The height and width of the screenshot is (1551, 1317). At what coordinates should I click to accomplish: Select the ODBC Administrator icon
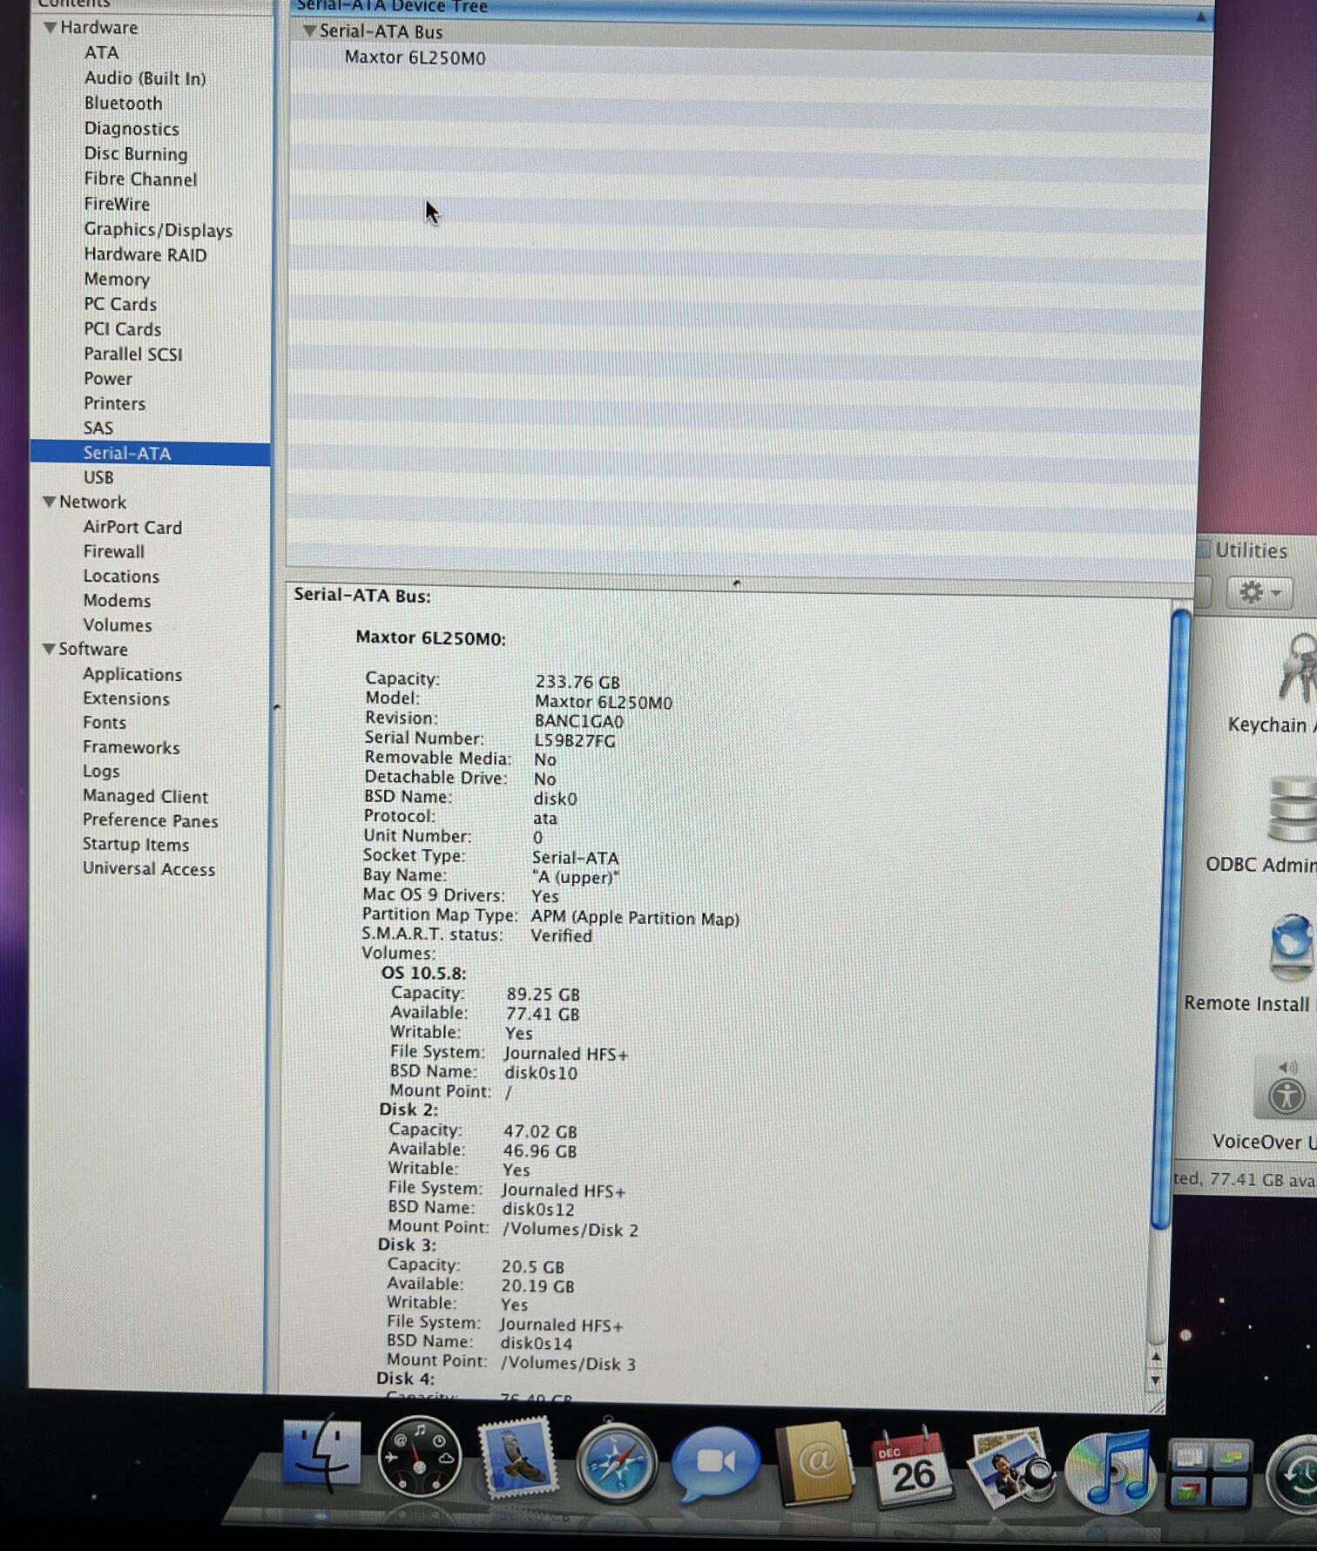click(1291, 812)
